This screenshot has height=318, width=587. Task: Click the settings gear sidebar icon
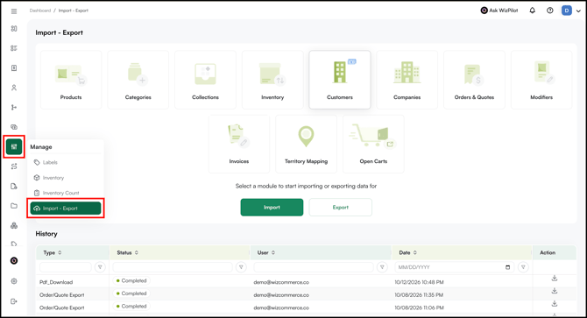coord(14,281)
